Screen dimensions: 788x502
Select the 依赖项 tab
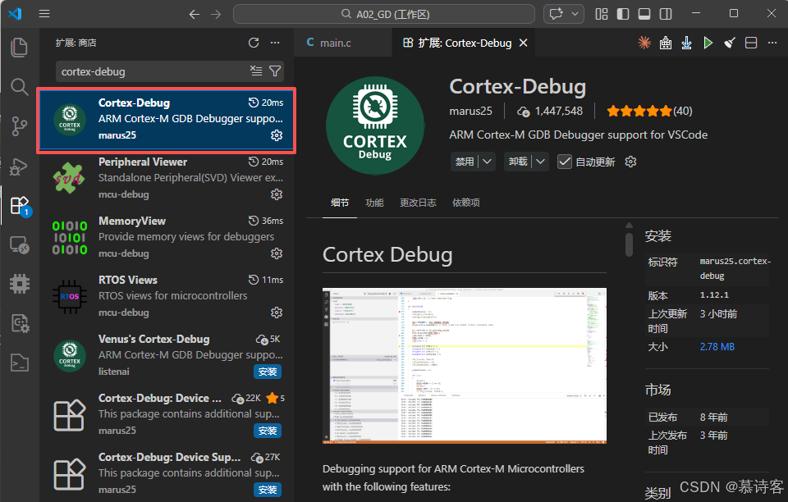466,203
